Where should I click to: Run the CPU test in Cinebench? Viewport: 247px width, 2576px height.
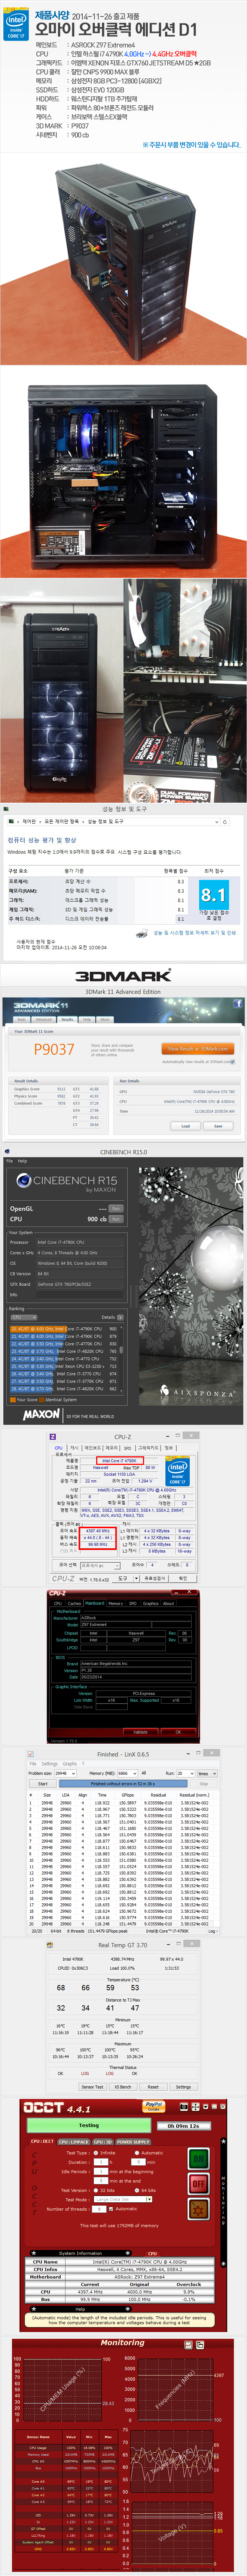coord(116,1219)
